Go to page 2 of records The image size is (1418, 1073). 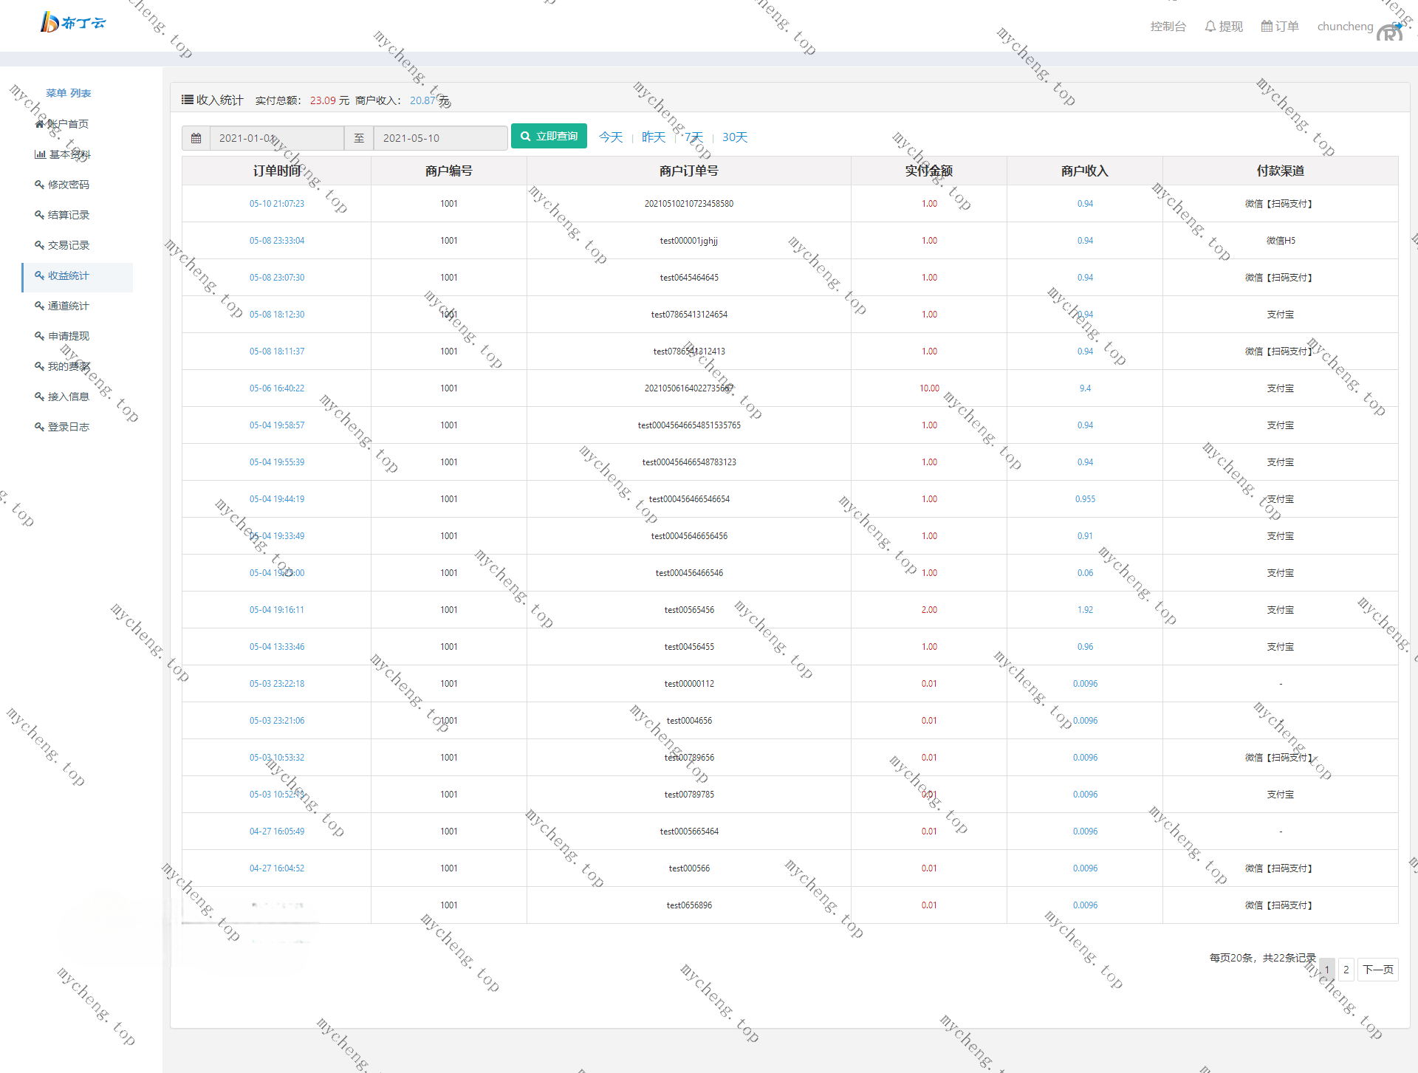1346,970
